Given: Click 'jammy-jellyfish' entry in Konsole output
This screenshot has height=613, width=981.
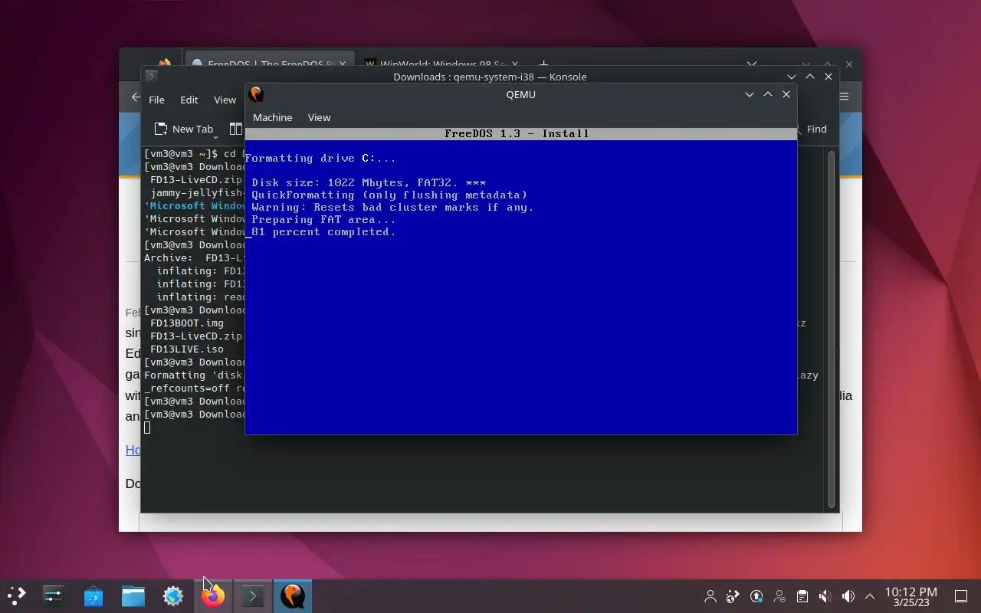Looking at the screenshot, I should click(197, 192).
